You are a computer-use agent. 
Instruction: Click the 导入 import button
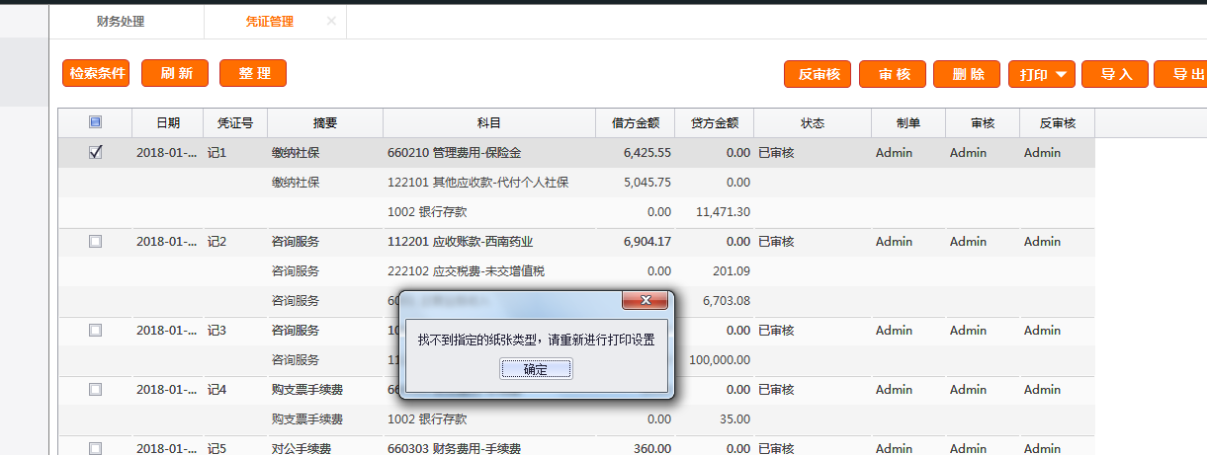pyautogui.click(x=1115, y=74)
